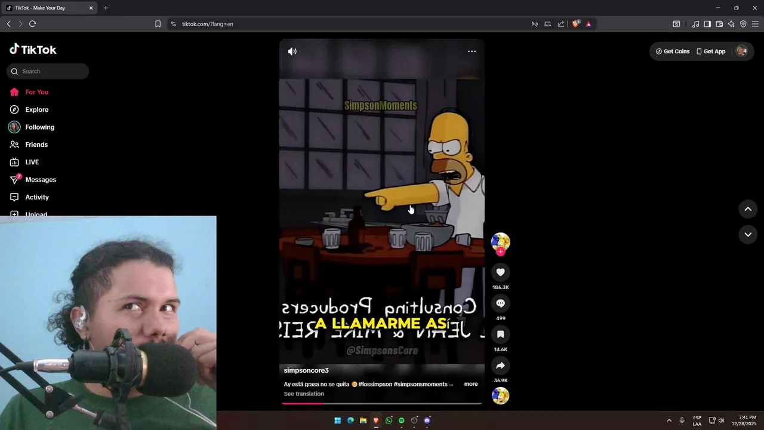Click the TikTok logo
The height and width of the screenshot is (430, 764).
[33, 50]
